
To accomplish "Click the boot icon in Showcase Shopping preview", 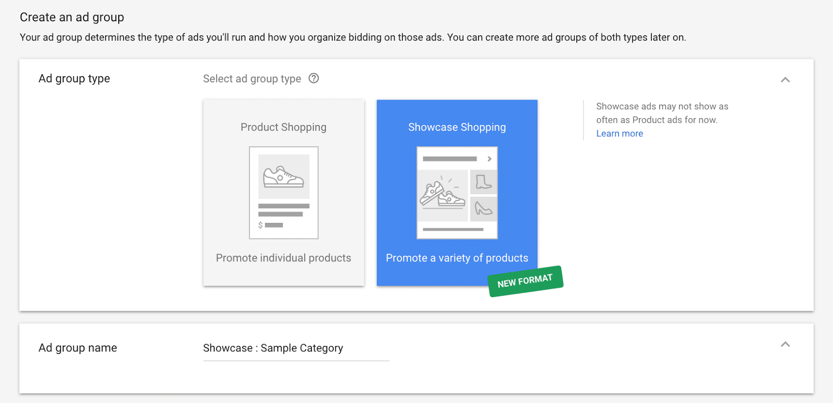I will tap(484, 182).
